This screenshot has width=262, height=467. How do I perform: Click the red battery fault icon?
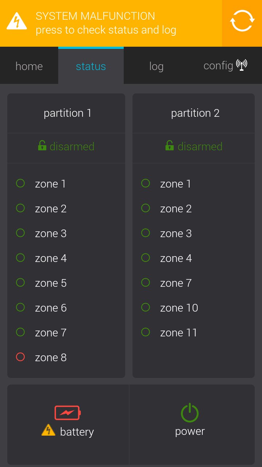click(x=68, y=413)
